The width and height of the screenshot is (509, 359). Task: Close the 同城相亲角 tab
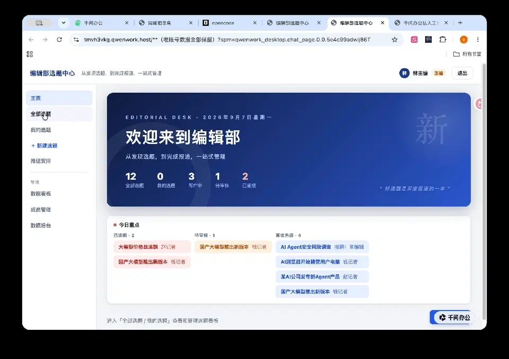[190, 23]
